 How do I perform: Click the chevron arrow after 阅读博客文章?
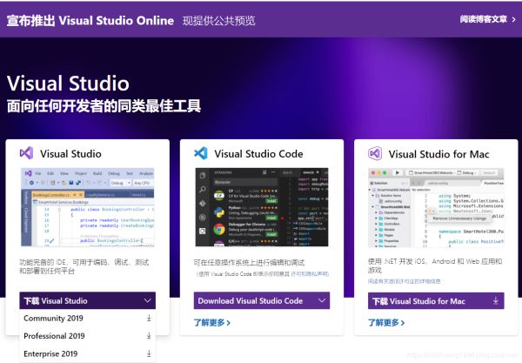pyautogui.click(x=513, y=20)
